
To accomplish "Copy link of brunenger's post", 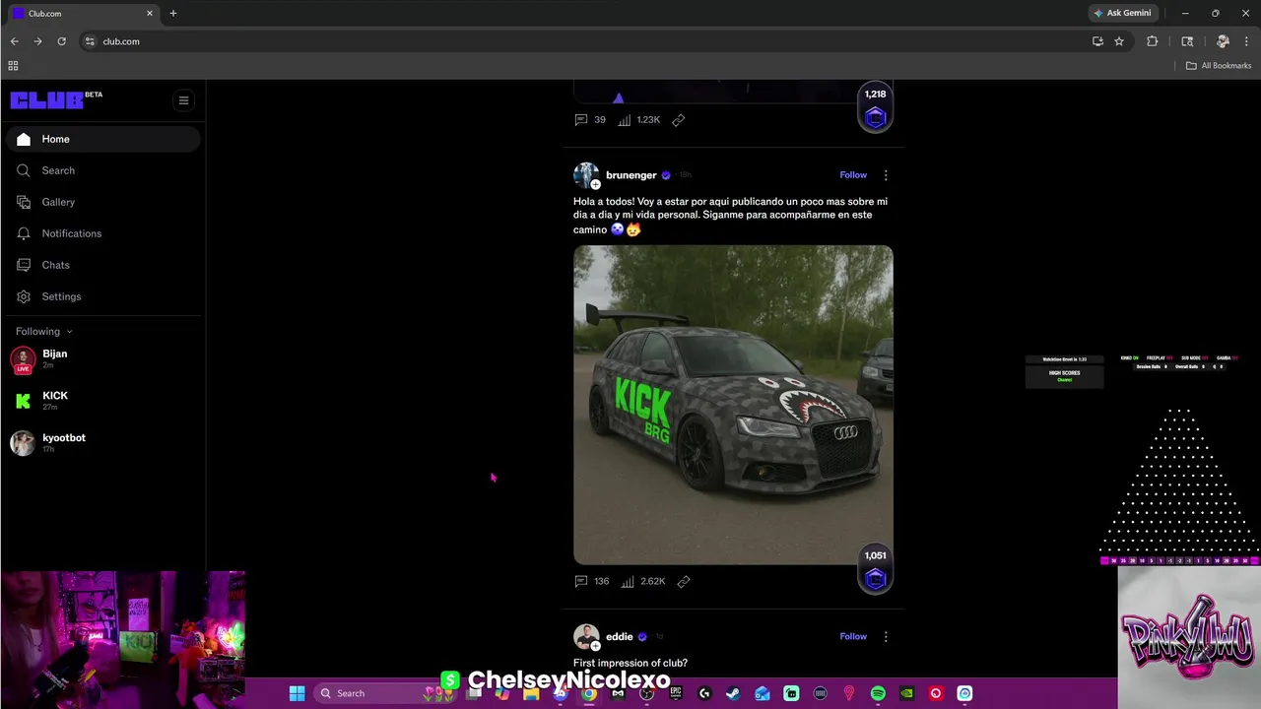I will tap(684, 581).
